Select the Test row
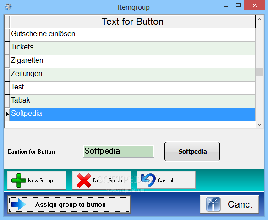This screenshot has width=268, height=220. [x=133, y=88]
